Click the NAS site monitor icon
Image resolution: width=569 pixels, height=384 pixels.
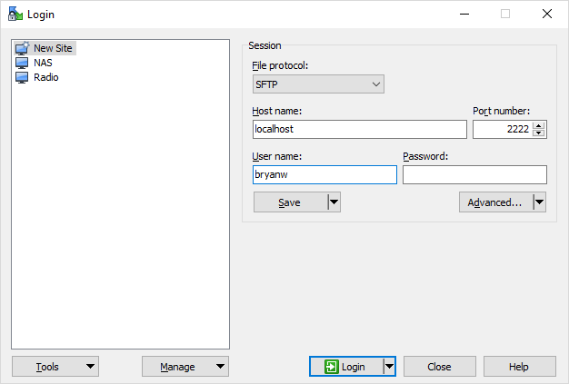(x=23, y=64)
